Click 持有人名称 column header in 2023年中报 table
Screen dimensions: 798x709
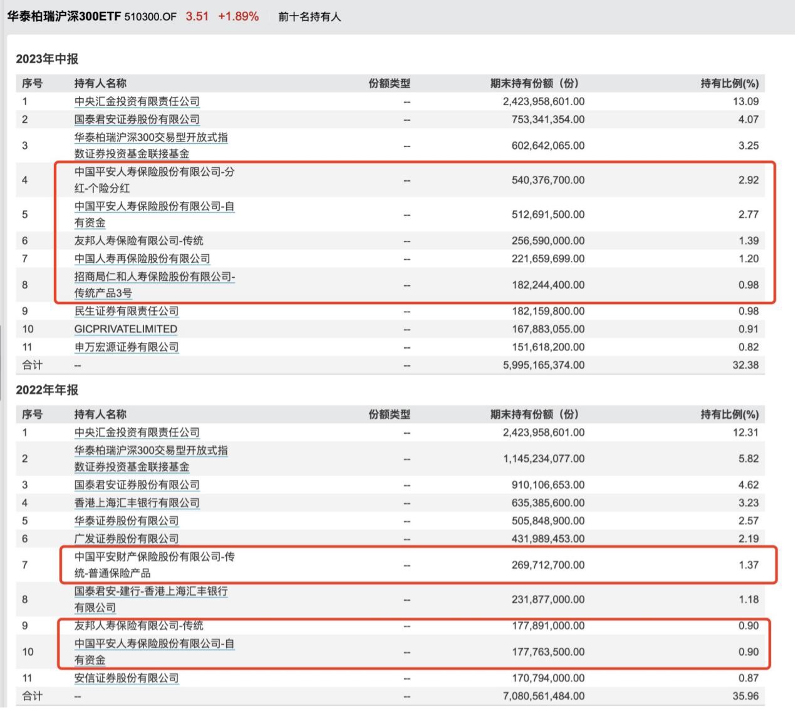tap(100, 84)
